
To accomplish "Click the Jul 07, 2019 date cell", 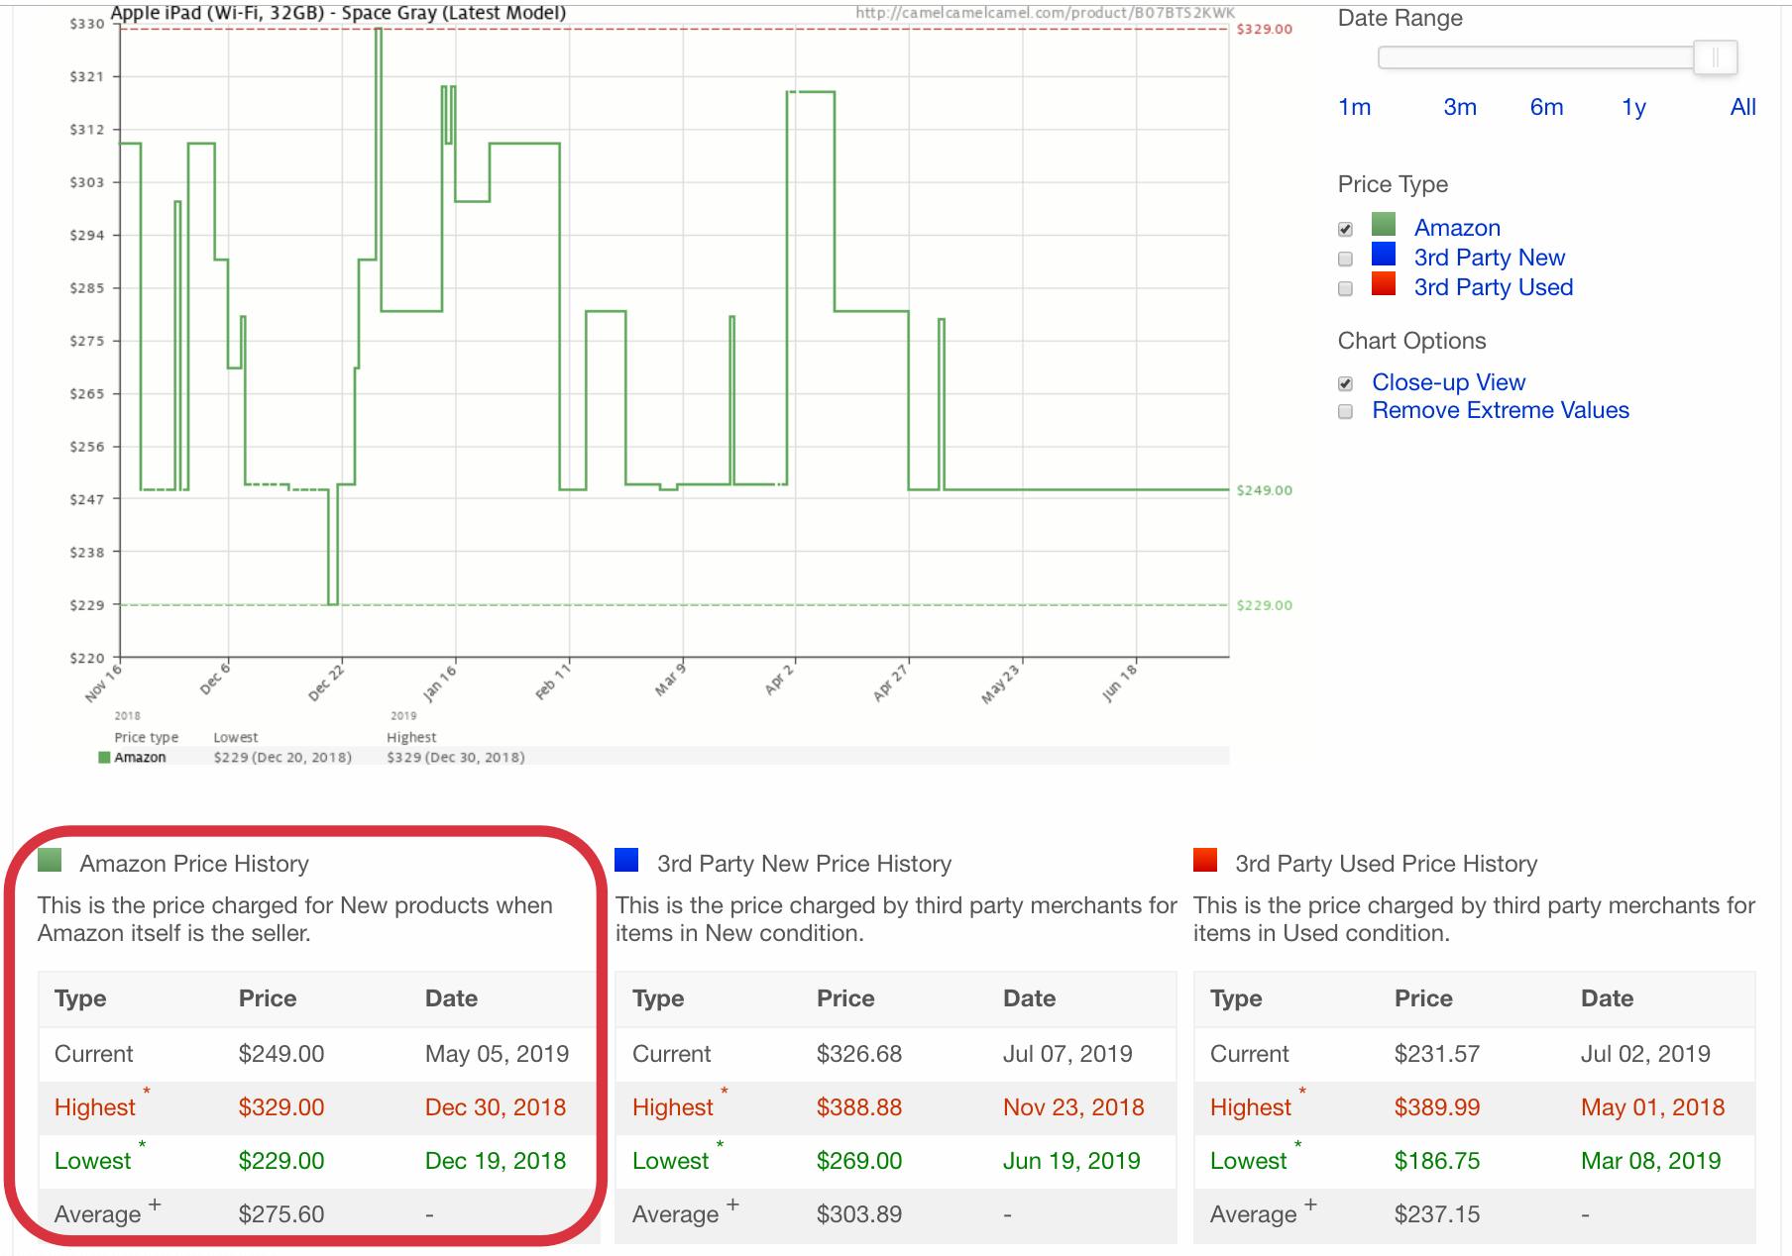I will (x=1067, y=1054).
